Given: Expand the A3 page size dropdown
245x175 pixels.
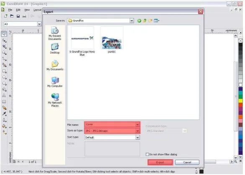Looking at the screenshot, I should [x=39, y=24].
